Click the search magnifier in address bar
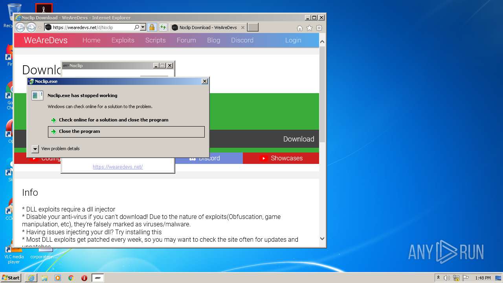 (136, 28)
